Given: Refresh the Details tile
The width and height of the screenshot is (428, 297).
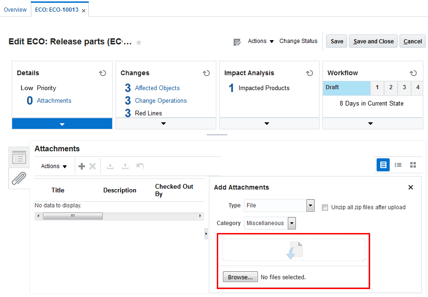Looking at the screenshot, I should (102, 73).
